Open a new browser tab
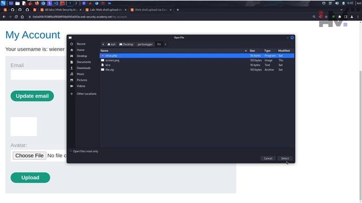 [x=178, y=10]
